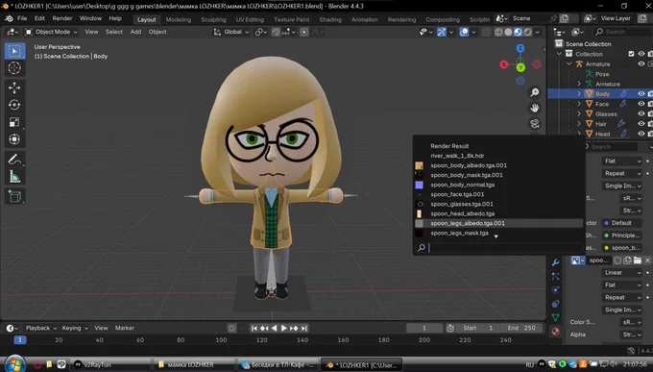Select the Scale tool
Image resolution: width=653 pixels, height=372 pixels.
pyautogui.click(x=14, y=122)
